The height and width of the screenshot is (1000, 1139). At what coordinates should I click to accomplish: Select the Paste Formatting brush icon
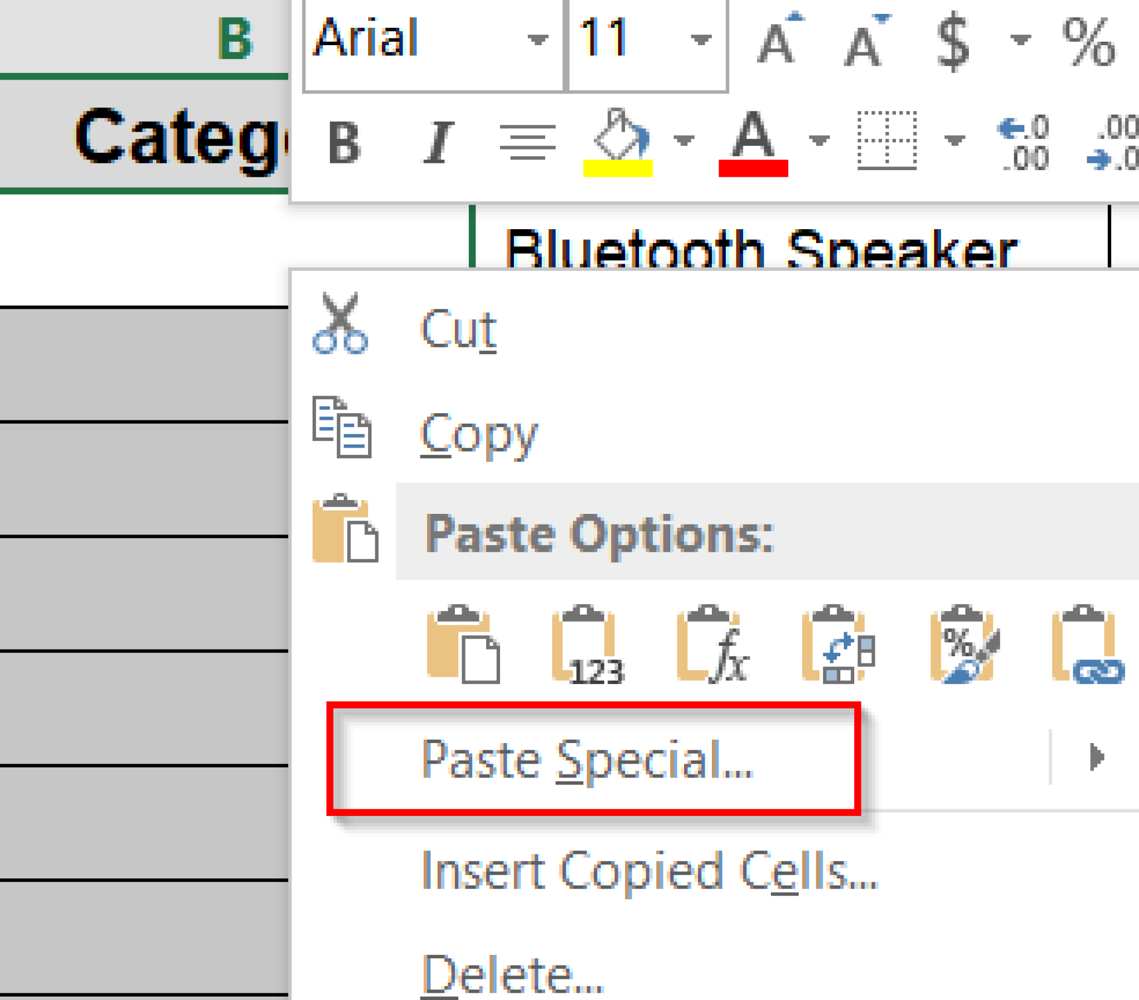[x=964, y=644]
